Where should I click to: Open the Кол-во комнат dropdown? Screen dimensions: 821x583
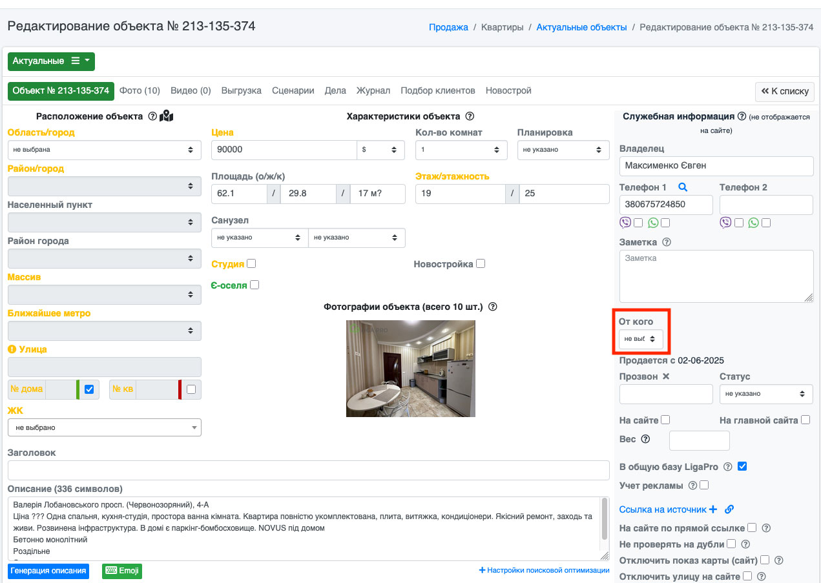click(x=461, y=150)
